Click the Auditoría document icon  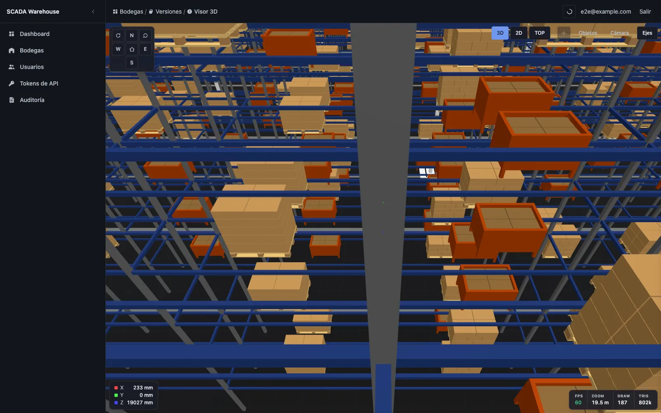(12, 100)
